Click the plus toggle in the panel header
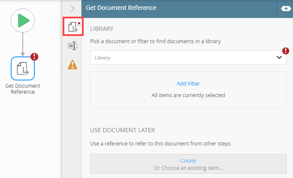The width and height of the screenshot is (293, 178). click(286, 8)
